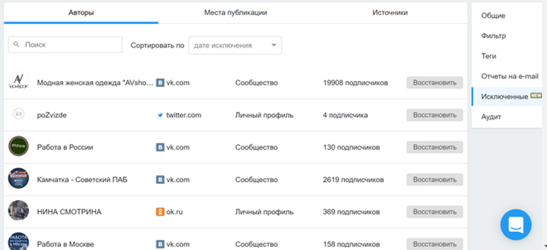
Task: Restore the Модная женская одежда AVshop author
Action: click(435, 83)
